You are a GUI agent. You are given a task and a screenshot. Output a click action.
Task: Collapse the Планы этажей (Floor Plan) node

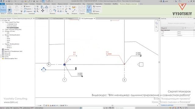click(x=3, y=22)
